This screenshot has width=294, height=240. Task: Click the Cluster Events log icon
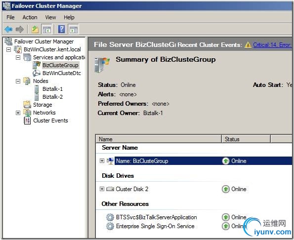27,120
